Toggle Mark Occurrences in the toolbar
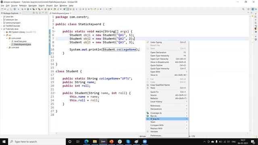This screenshot has height=145, width=258. [67, 9]
